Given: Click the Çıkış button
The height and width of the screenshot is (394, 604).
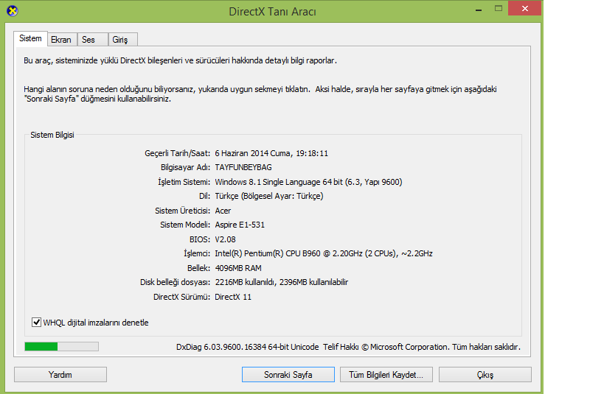Looking at the screenshot, I should coord(485,374).
